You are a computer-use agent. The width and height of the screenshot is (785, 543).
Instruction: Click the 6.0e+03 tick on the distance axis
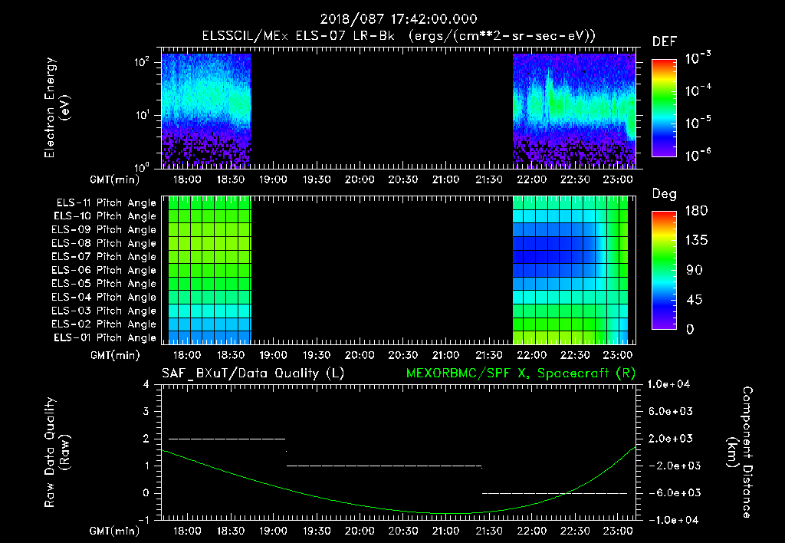pyautogui.click(x=671, y=411)
